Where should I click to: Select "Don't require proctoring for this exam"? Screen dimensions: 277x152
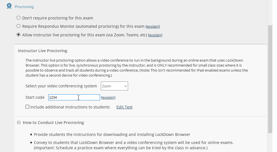click(19, 18)
